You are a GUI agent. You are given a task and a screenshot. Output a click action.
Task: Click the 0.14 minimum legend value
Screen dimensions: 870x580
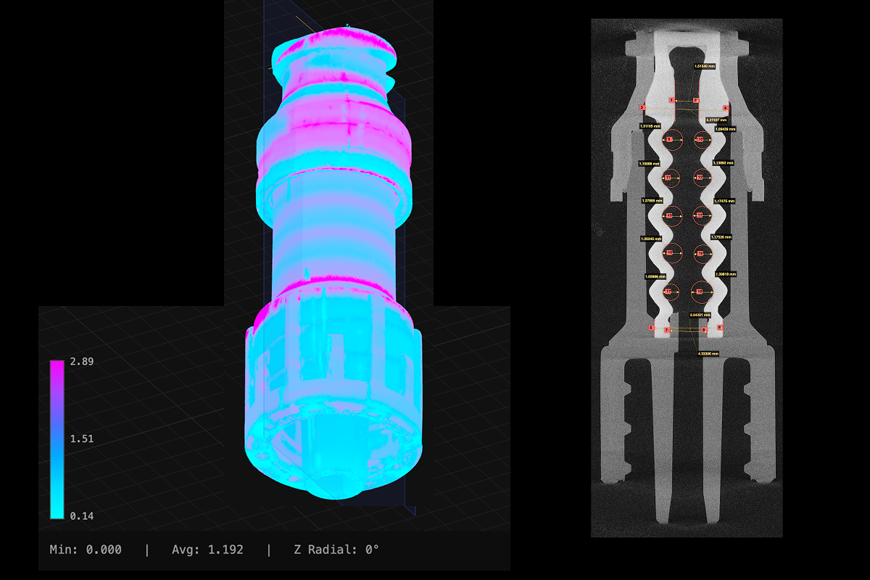click(x=81, y=516)
